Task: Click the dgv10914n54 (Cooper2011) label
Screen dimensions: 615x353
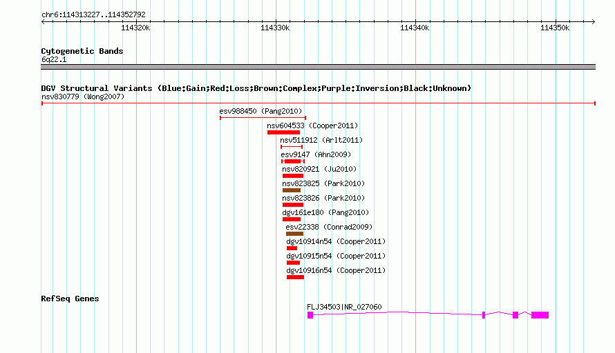Action: (336, 241)
